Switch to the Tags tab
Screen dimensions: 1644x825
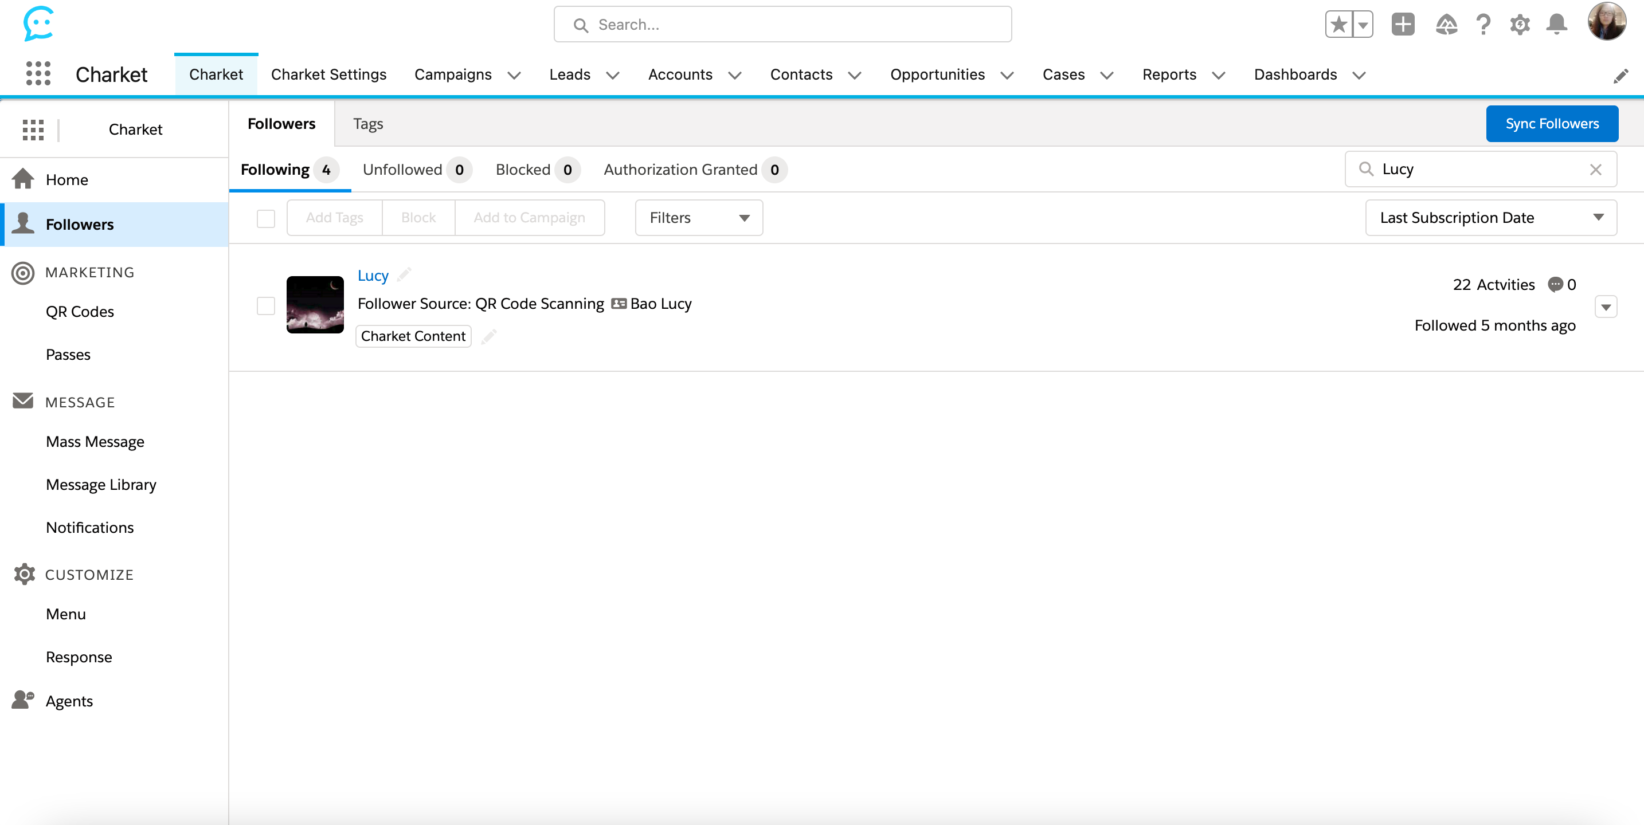pos(368,124)
